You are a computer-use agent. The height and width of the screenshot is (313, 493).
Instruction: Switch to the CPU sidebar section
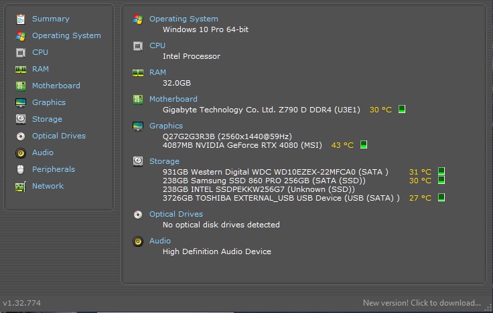click(x=40, y=52)
